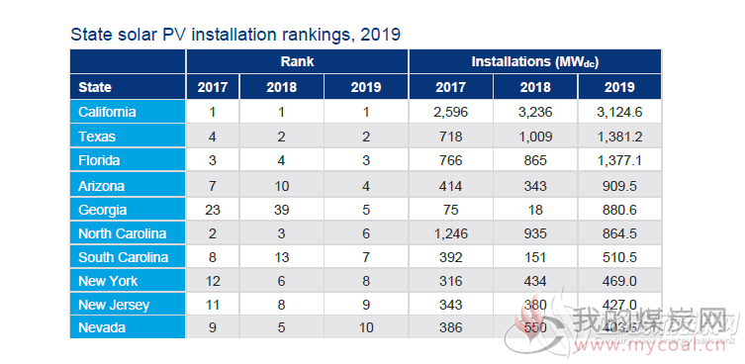Click the Texas state cell
This screenshot has width=745, height=364.
click(128, 136)
